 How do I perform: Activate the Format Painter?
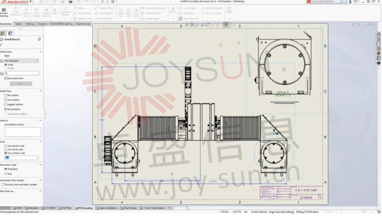point(46,11)
